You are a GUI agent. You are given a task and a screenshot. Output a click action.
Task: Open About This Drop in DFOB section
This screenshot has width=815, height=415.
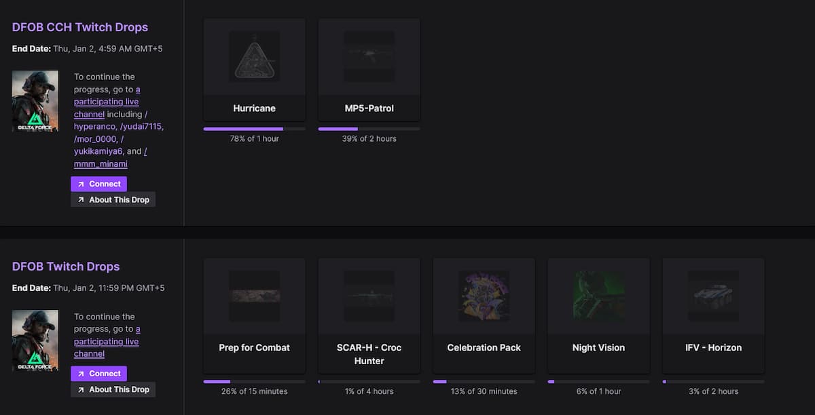[113, 389]
